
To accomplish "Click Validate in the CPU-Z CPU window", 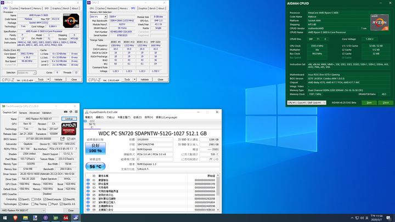I will (58, 79).
